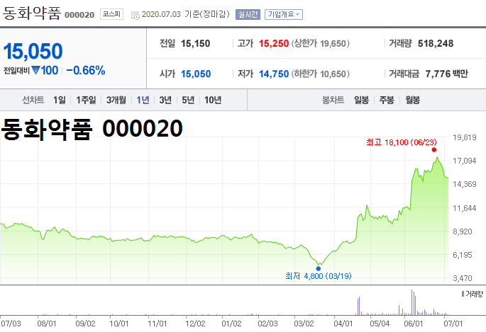Click the 최저 4,800 (03/19) label

click(x=319, y=276)
